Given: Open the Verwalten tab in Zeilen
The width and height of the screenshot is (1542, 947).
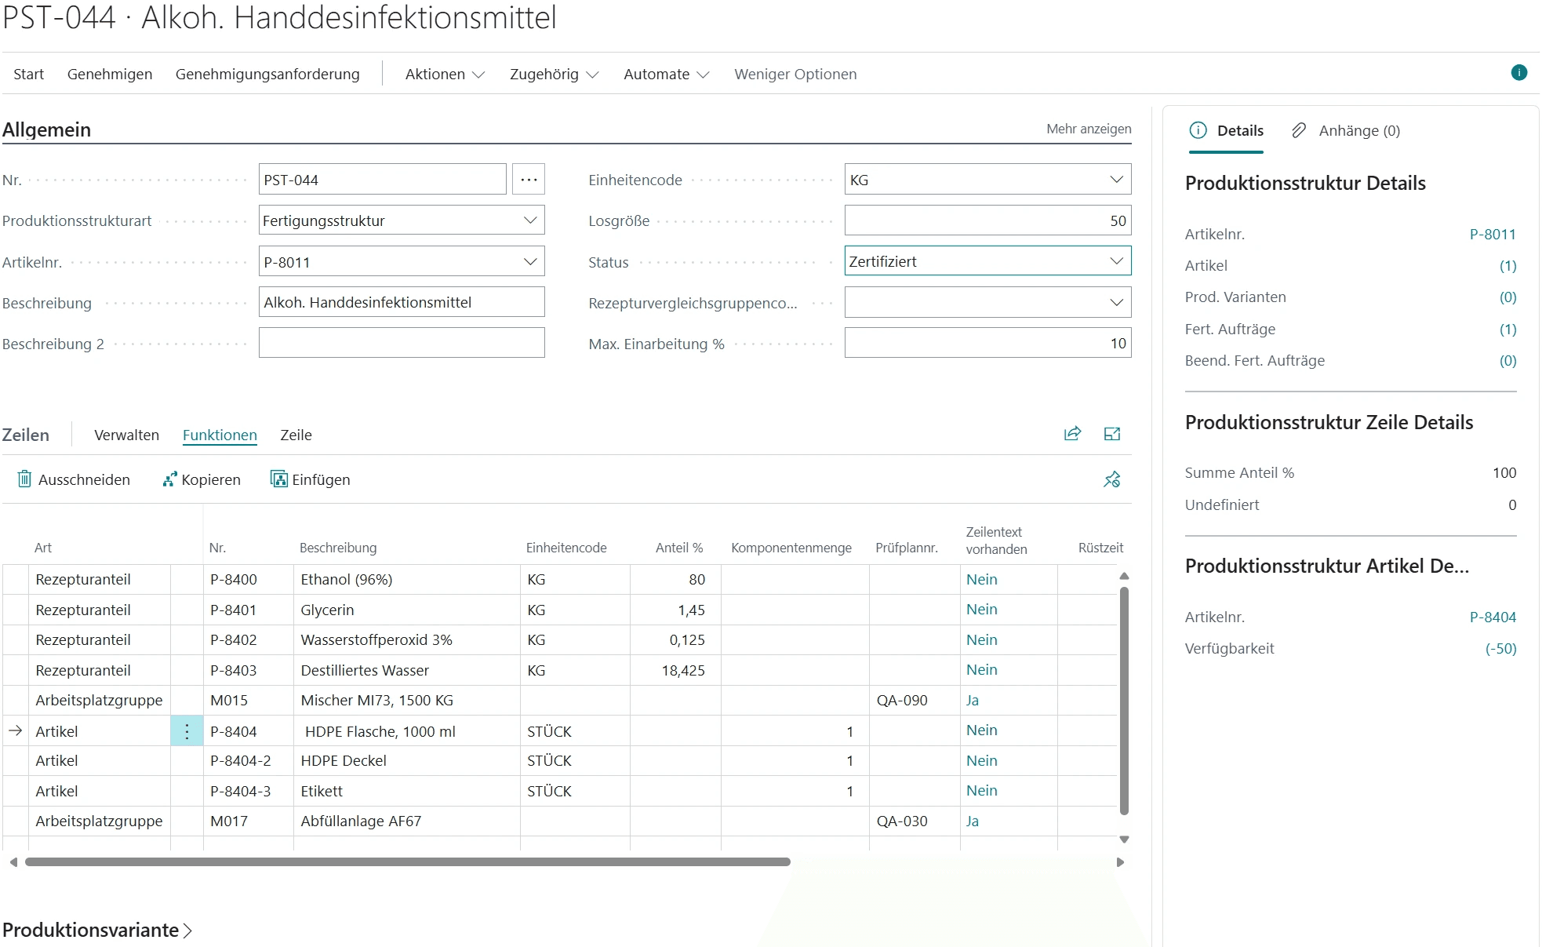Looking at the screenshot, I should coord(126,435).
